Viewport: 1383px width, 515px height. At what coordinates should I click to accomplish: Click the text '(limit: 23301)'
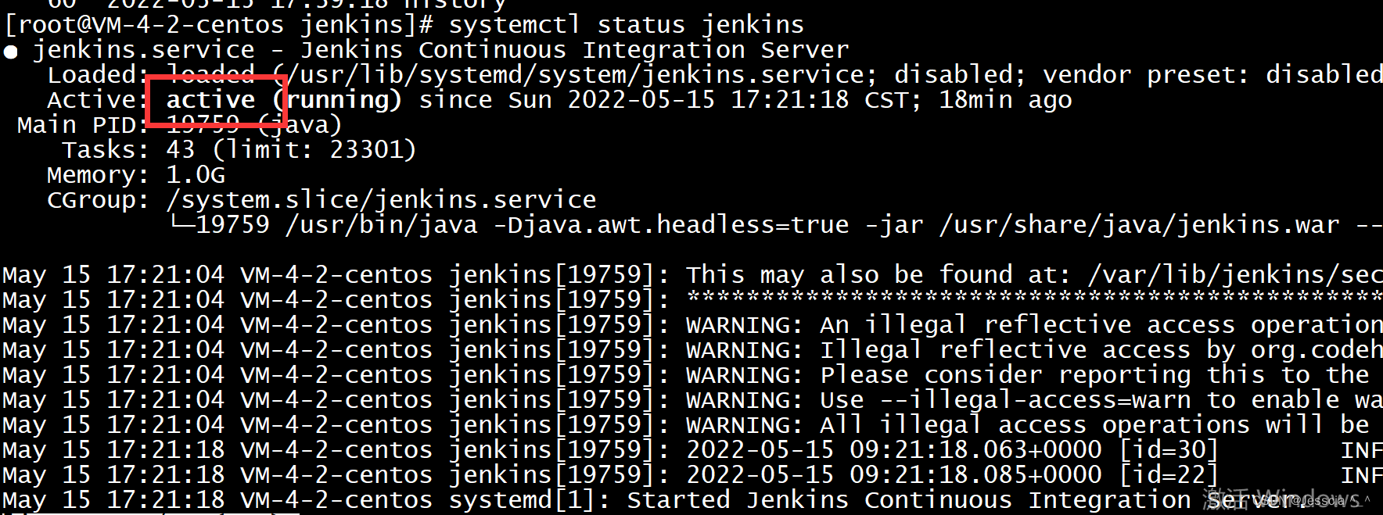click(x=314, y=150)
